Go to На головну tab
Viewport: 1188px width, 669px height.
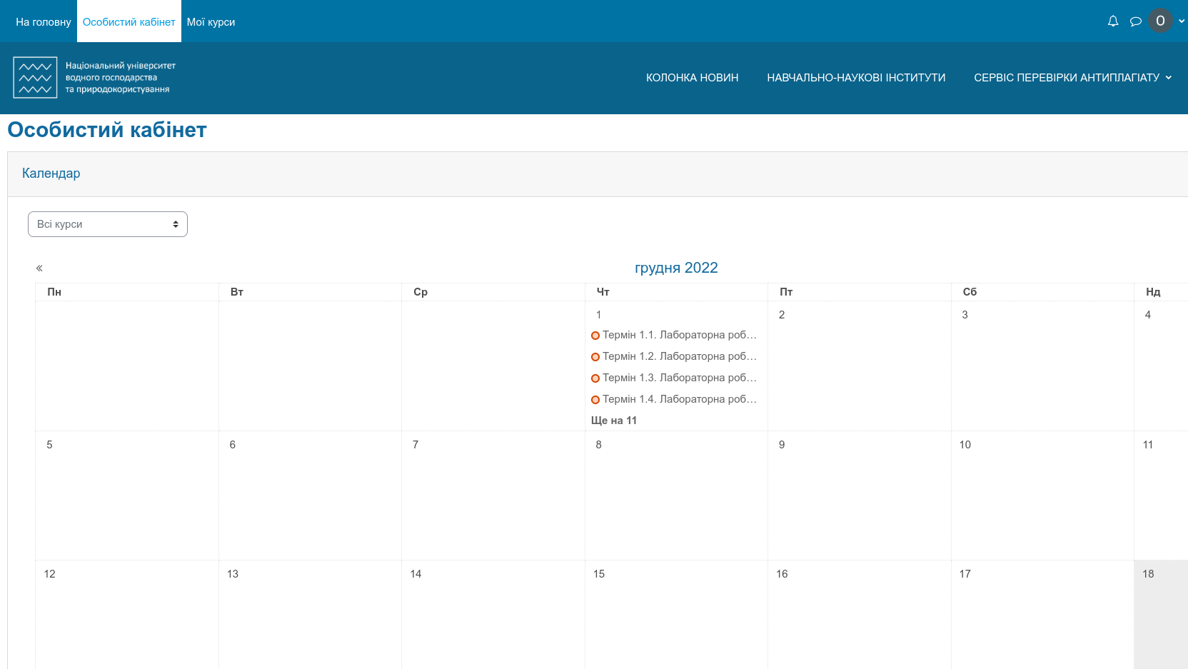point(44,22)
